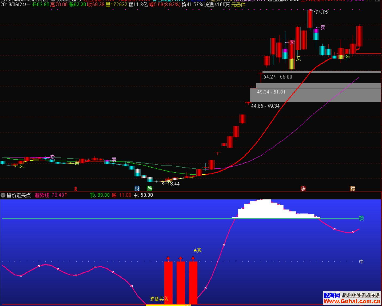Select the 18.44 low price label
This screenshot has height=306, width=382.
coord(174,184)
